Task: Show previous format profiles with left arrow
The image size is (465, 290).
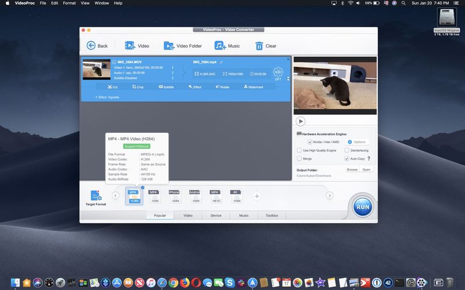Action: (x=115, y=195)
